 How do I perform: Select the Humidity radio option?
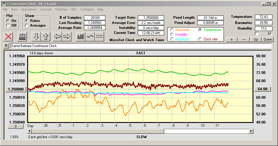172,34
